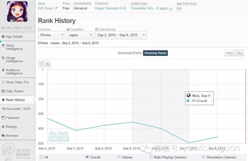Image resolution: width=248 pixels, height=161 pixels.
Task: Check the All category checkbox
Action: click(x=41, y=157)
